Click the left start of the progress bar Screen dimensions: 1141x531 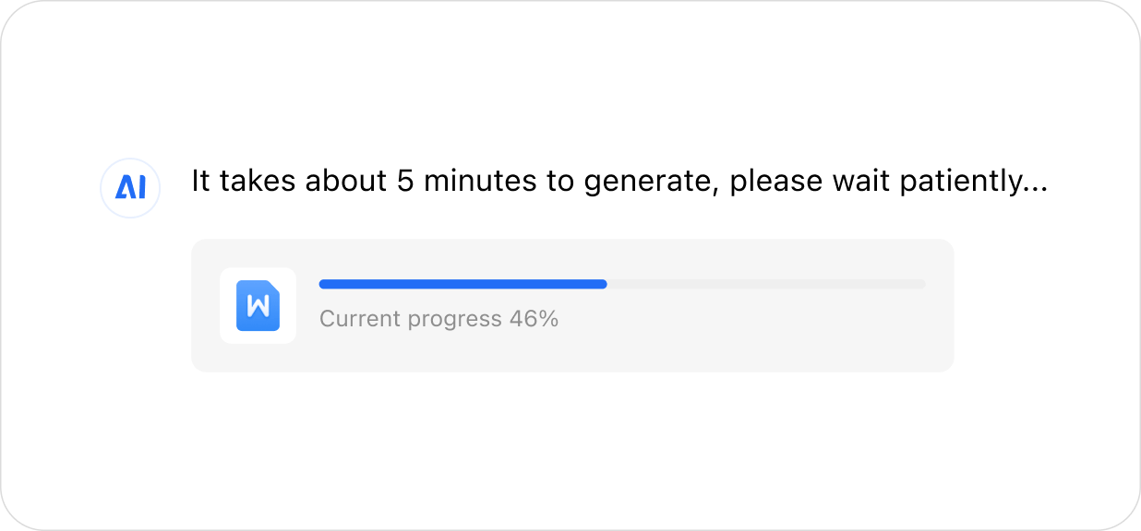[x=322, y=284]
